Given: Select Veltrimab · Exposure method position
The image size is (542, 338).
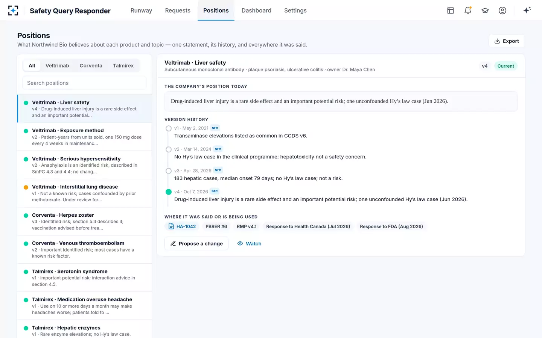Looking at the screenshot, I should pyautogui.click(x=85, y=137).
